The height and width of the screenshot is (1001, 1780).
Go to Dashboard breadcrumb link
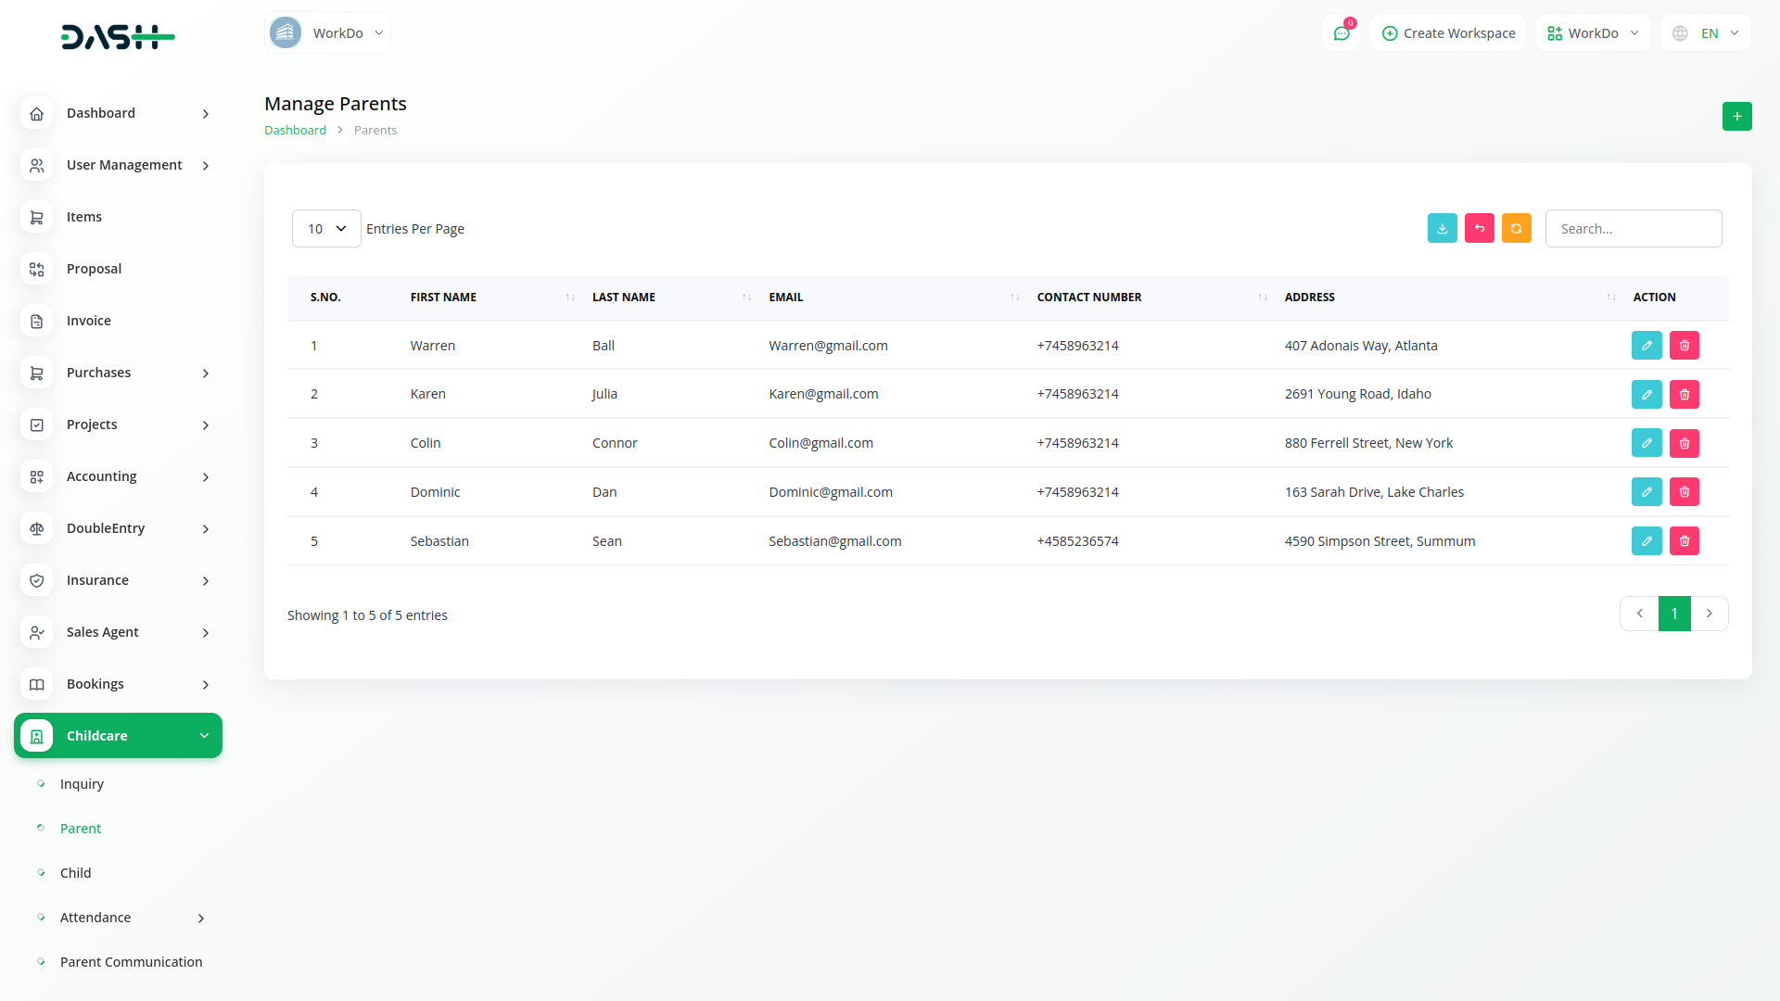click(295, 131)
